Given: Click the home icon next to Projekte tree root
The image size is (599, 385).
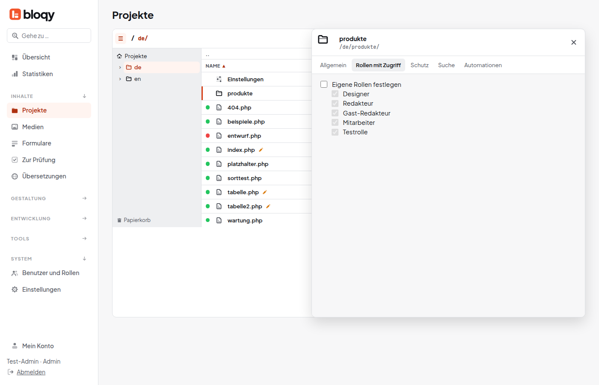Looking at the screenshot, I should (x=119, y=56).
